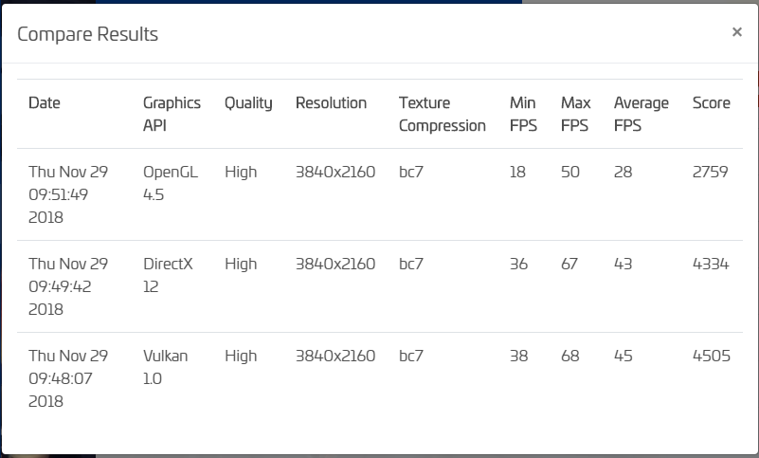Click the Date column header
759x458 pixels.
[45, 102]
